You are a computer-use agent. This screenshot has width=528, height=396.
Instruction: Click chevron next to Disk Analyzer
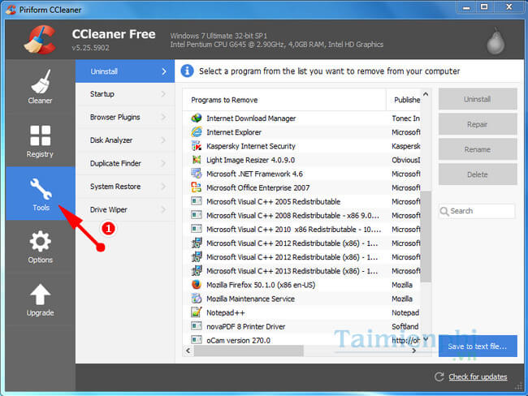click(163, 140)
